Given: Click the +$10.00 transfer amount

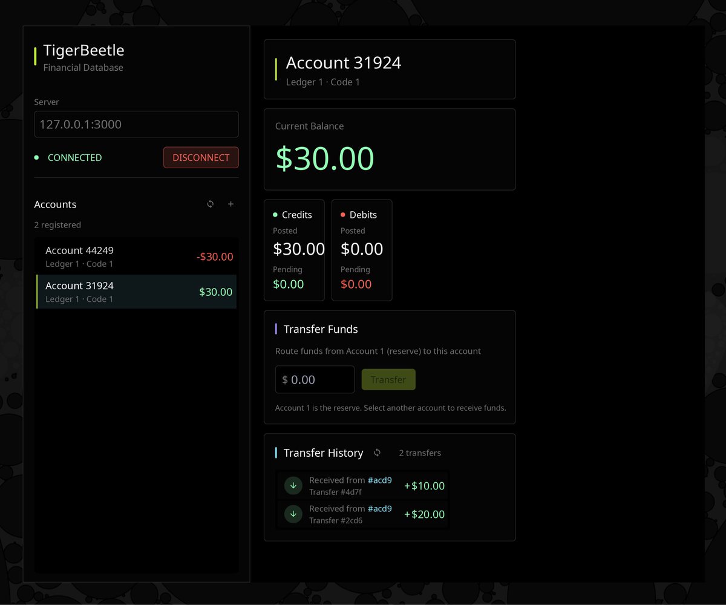Looking at the screenshot, I should (424, 486).
